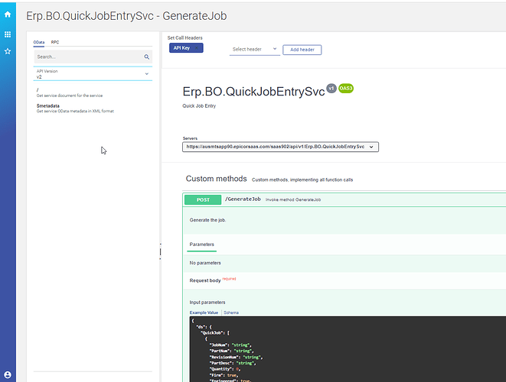
Task: Open the $metadata entry
Action: (x=75, y=108)
